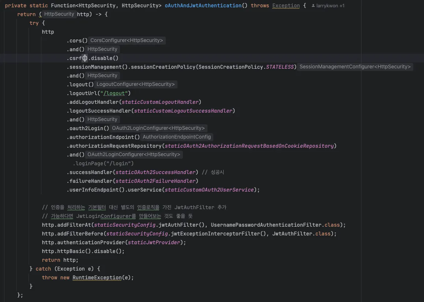This screenshot has height=302, width=424.
Task: Click staticOAuth2AuthorizationRequestBasedOnCookieRepository field
Action: [249, 146]
